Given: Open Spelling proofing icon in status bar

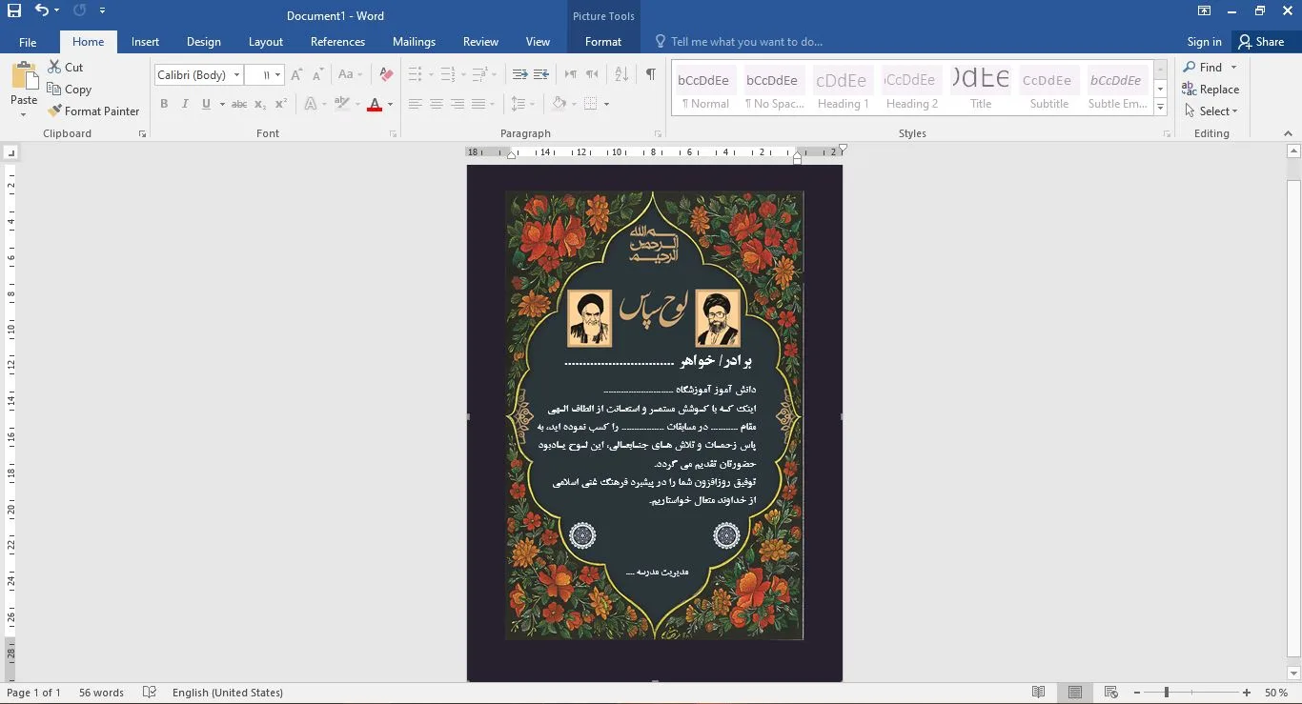Looking at the screenshot, I should (x=150, y=693).
